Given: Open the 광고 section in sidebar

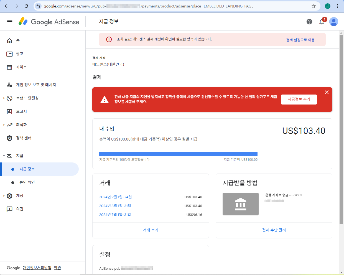Looking at the screenshot, I should point(10,54).
